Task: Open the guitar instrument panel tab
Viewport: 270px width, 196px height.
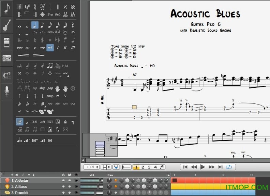Action: 6,25
